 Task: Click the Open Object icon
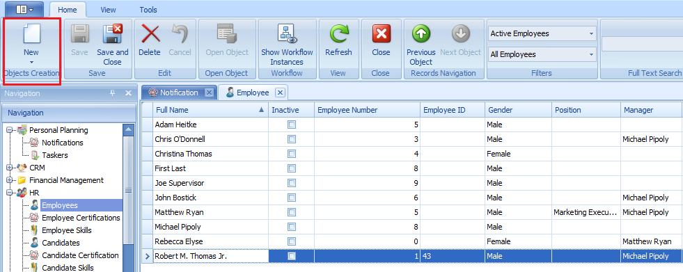pos(226,34)
